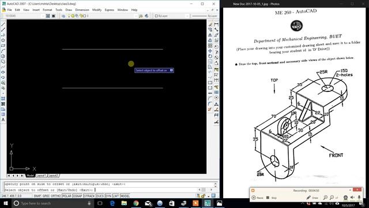Choose the Multiline Text 'A' tool
This screenshot has width=369, height=208.
tap(3, 120)
